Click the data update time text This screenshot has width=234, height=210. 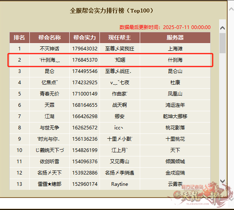click(x=165, y=27)
